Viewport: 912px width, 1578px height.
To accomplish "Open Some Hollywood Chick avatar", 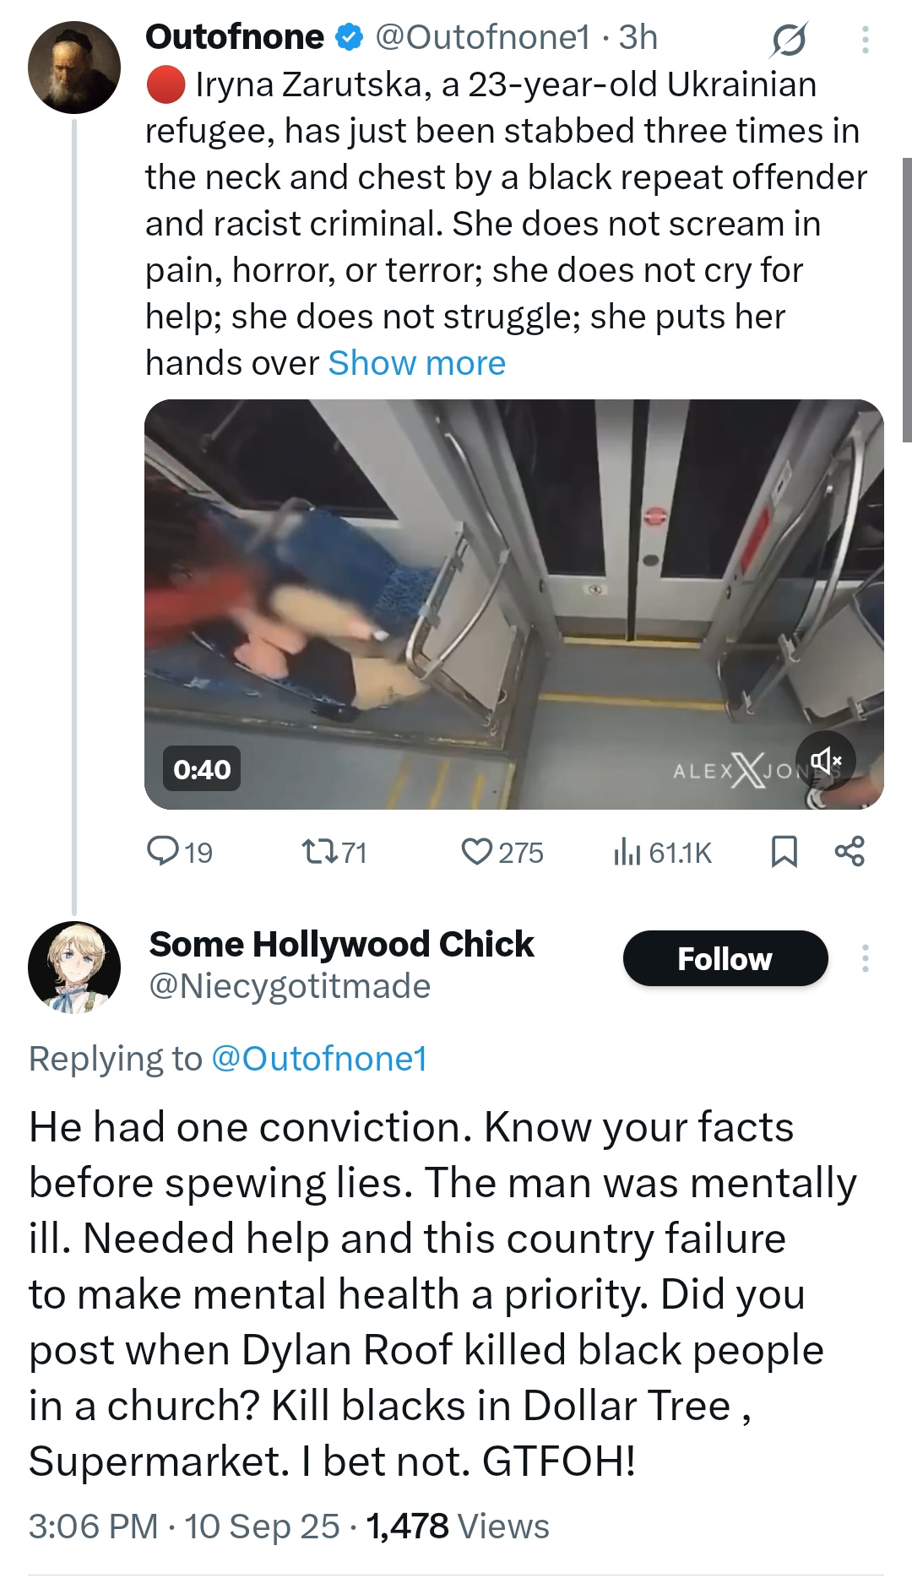I will click(x=74, y=967).
